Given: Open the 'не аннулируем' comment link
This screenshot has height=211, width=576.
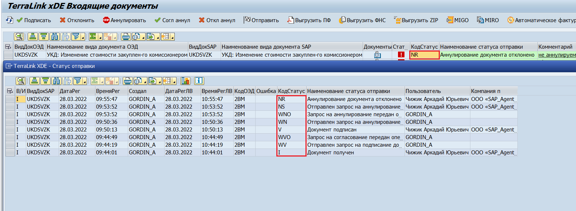Looking at the screenshot, I should point(557,55).
